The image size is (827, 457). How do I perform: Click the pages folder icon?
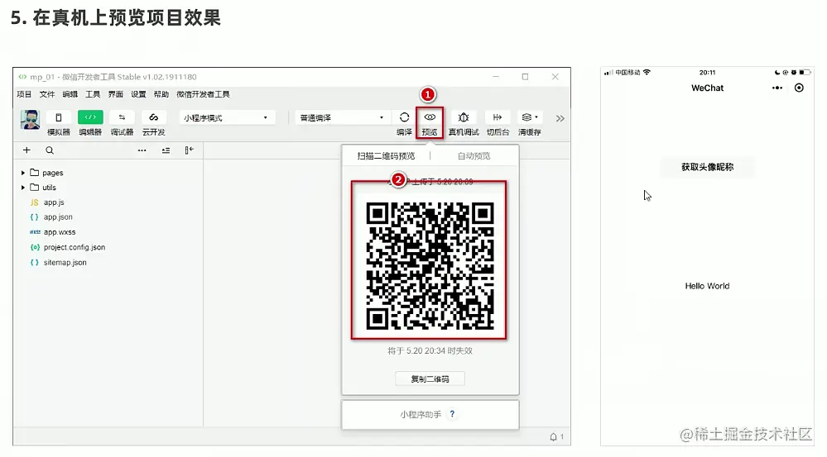(35, 173)
